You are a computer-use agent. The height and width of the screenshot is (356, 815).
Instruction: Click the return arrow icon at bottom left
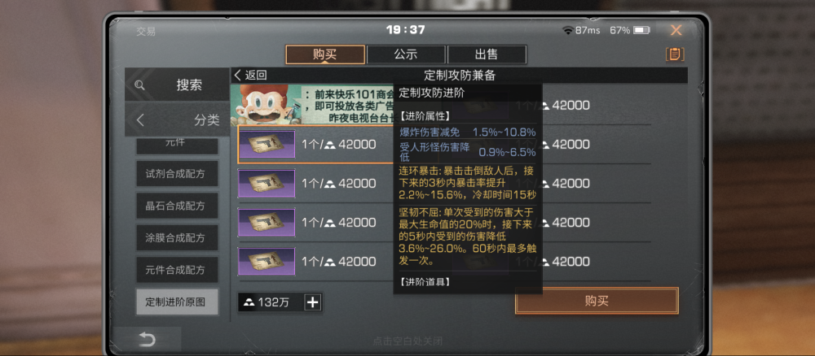tap(147, 340)
